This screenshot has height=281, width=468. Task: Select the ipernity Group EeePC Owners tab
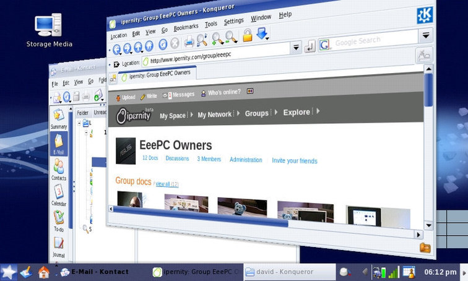click(x=155, y=76)
